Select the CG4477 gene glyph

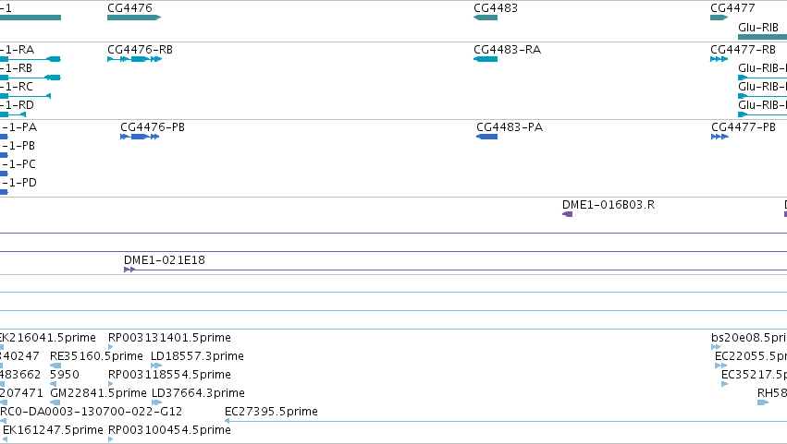(719, 18)
